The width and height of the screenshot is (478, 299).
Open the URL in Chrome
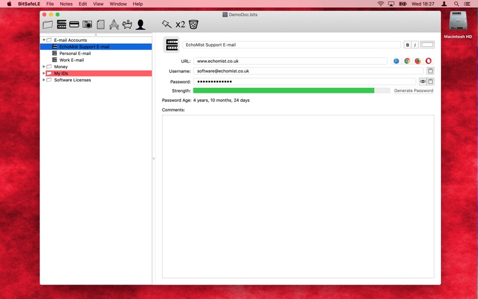point(407,61)
